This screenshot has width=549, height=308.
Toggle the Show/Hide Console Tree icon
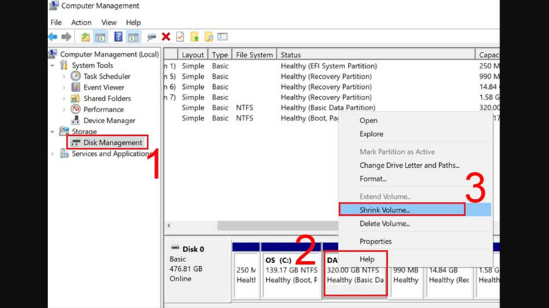100,37
